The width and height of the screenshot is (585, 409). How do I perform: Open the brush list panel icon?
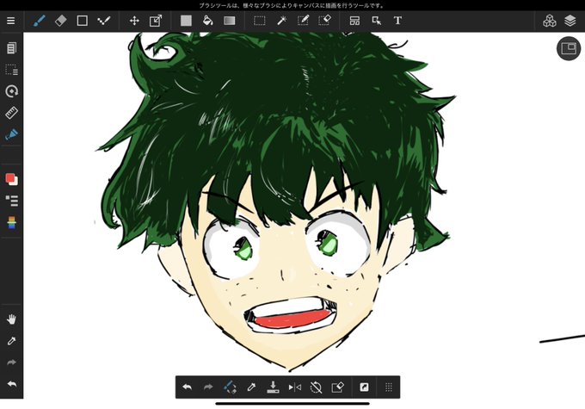[11, 201]
